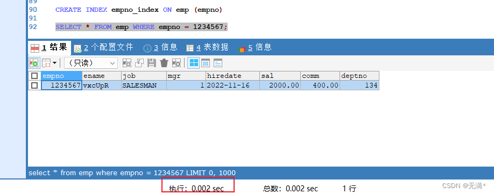The width and height of the screenshot is (494, 194).
Task: Open the 3 信息 tab
Action: click(160, 47)
